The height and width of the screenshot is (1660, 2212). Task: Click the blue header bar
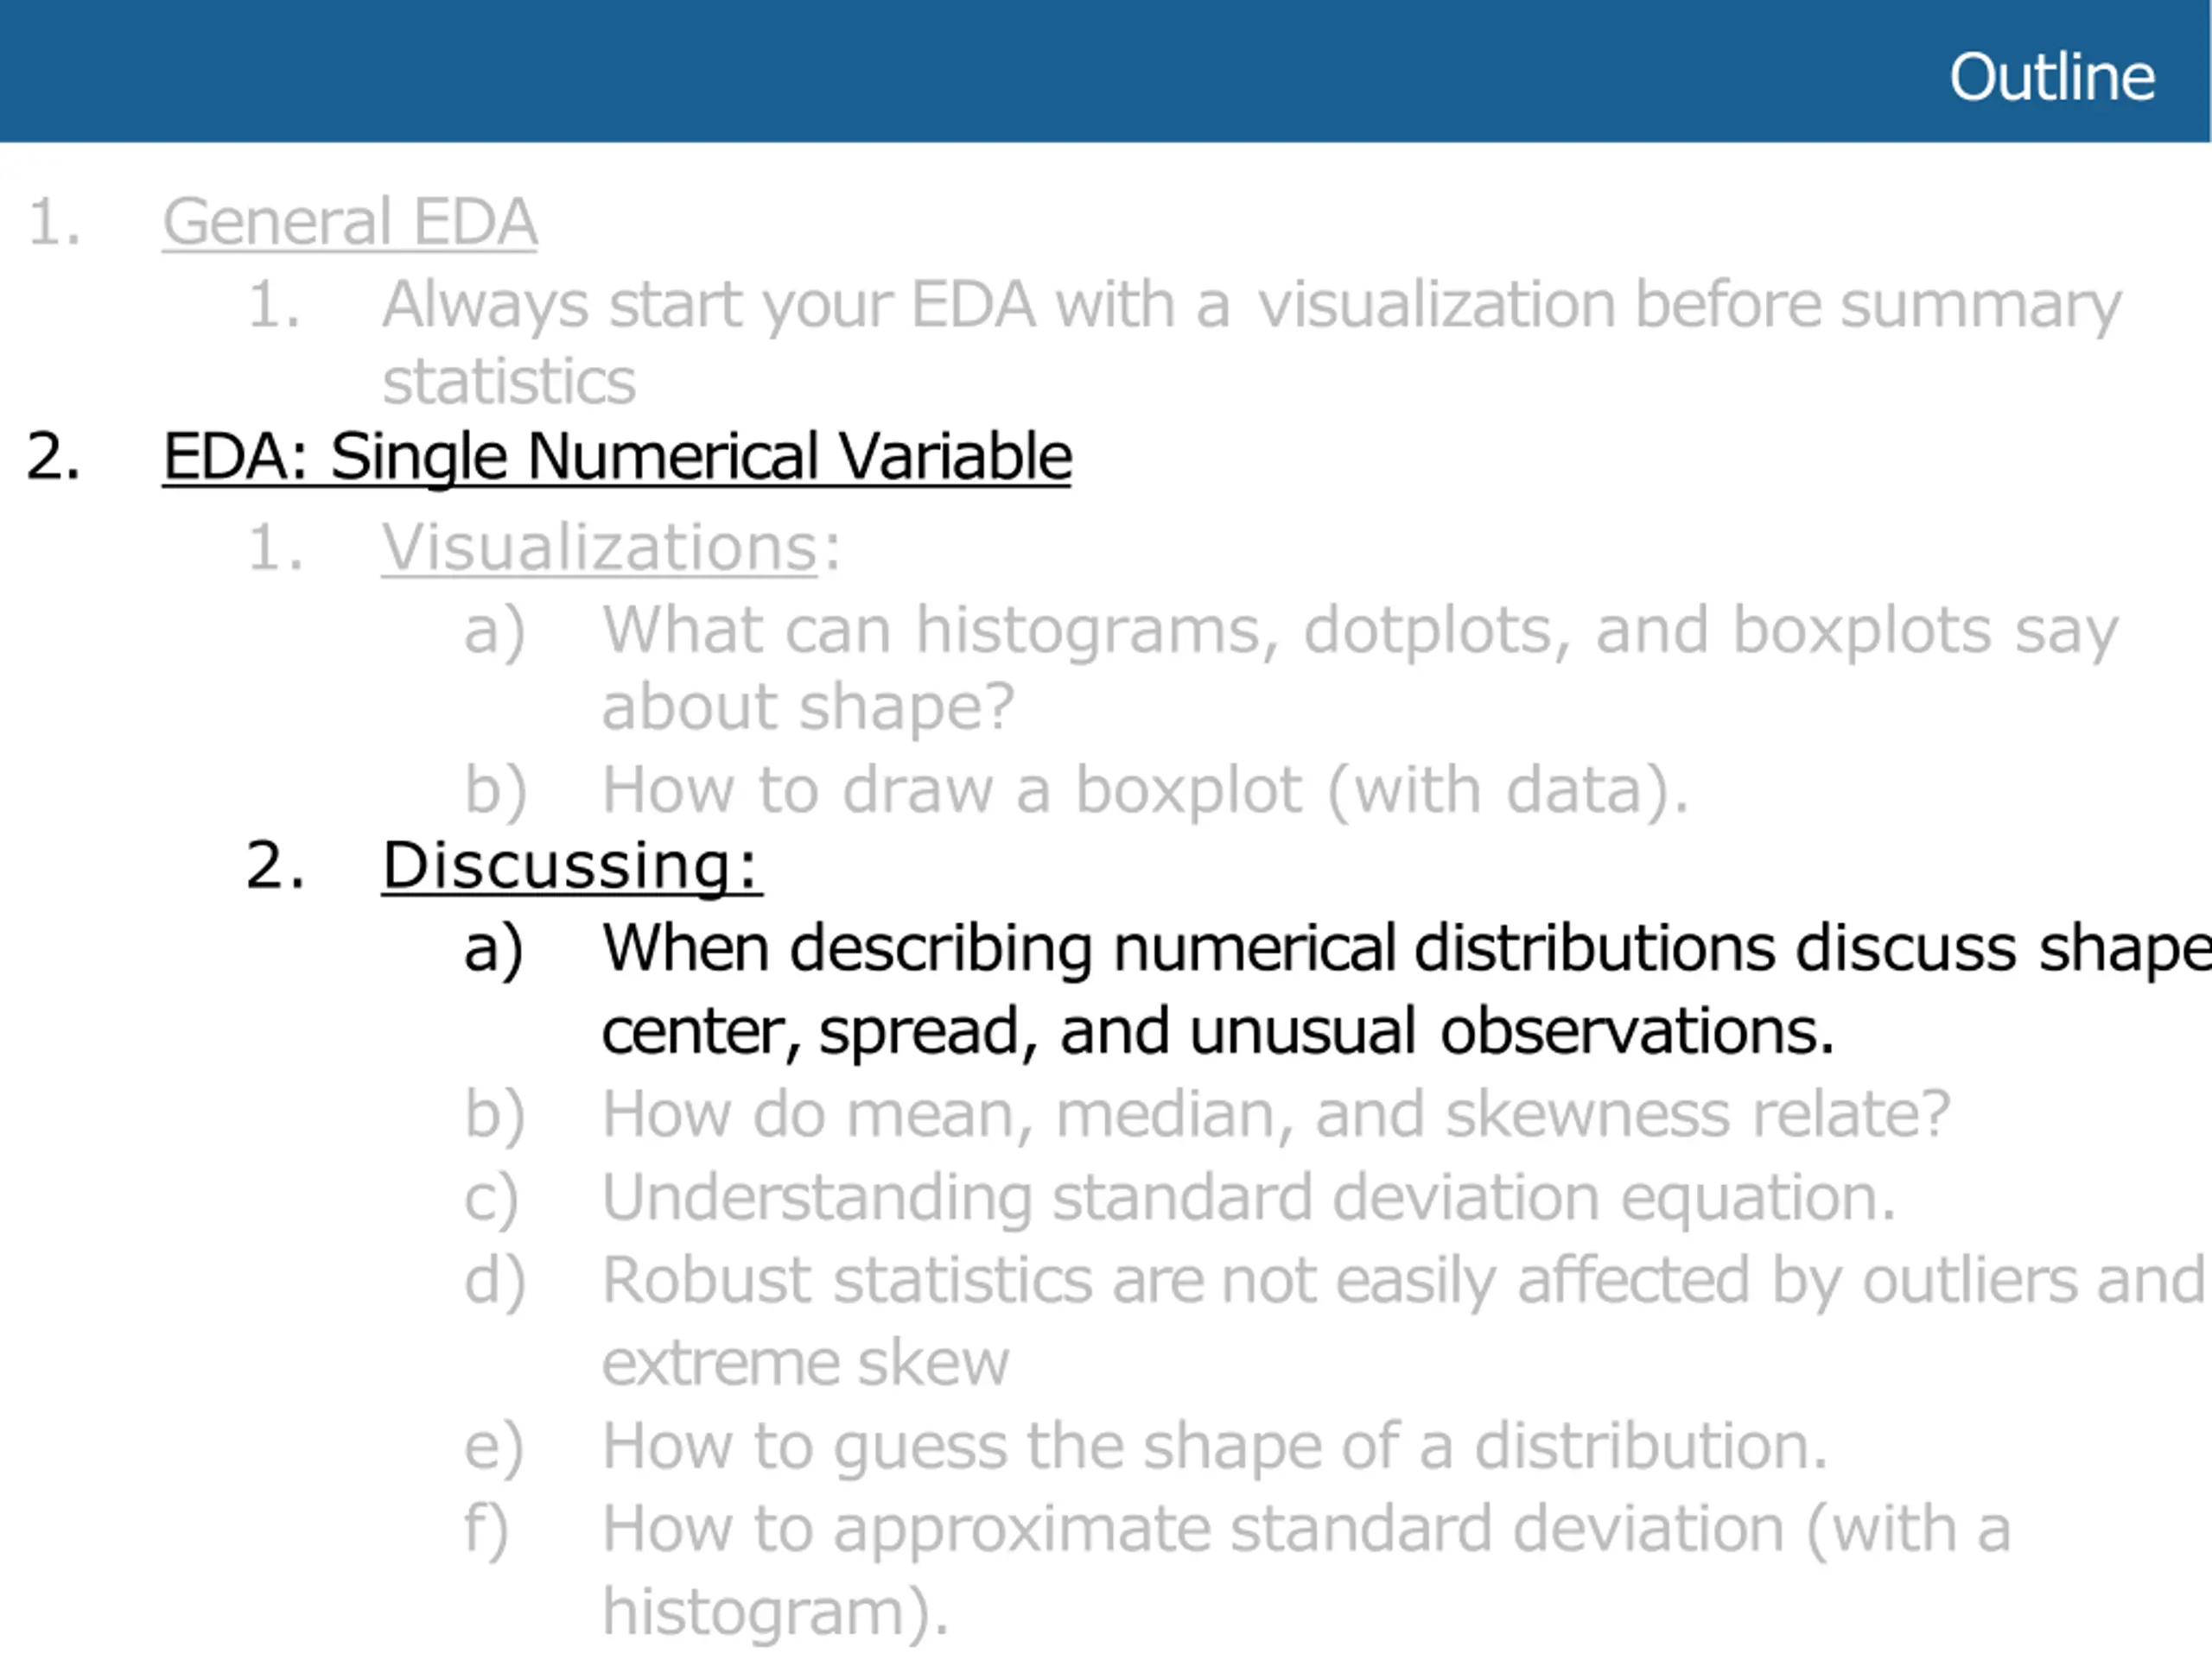[x=1104, y=71]
